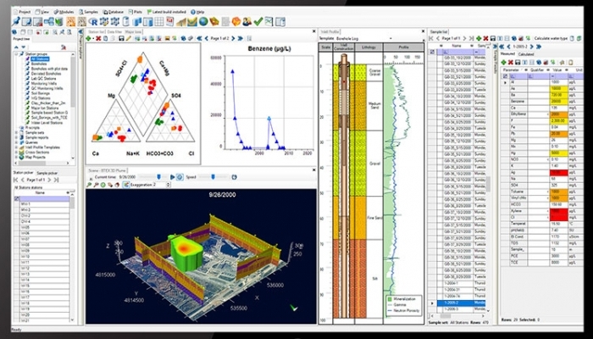The width and height of the screenshot is (593, 339).
Task: Delete station with red X in Station list toolbar
Action: pos(98,39)
